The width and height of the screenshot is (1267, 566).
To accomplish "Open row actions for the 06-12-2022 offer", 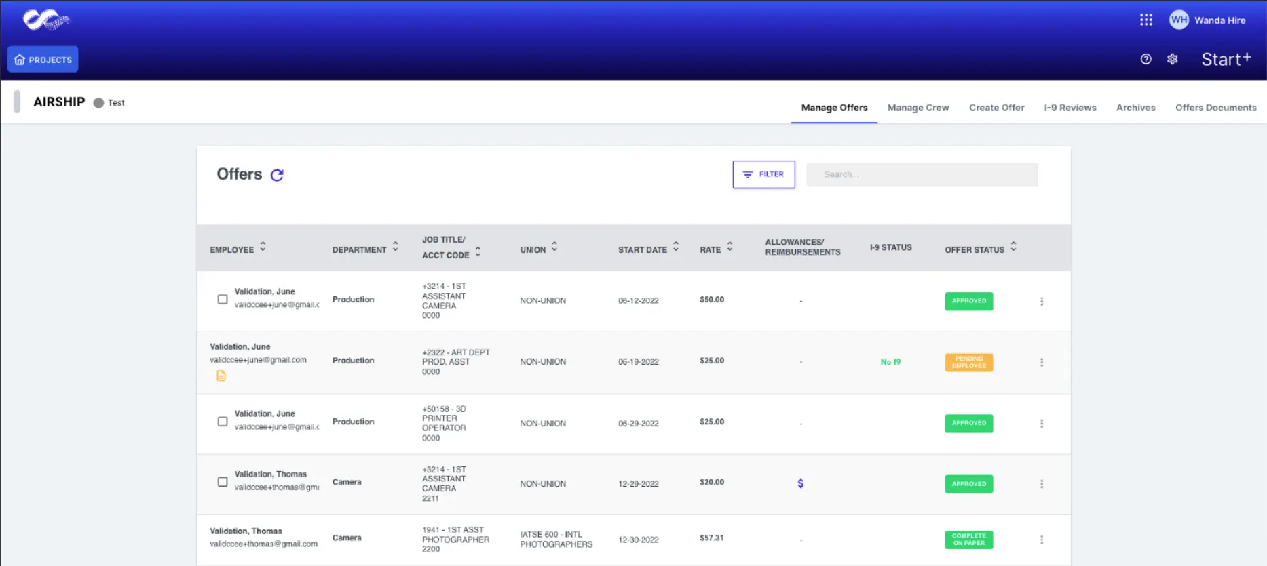I will [1041, 301].
